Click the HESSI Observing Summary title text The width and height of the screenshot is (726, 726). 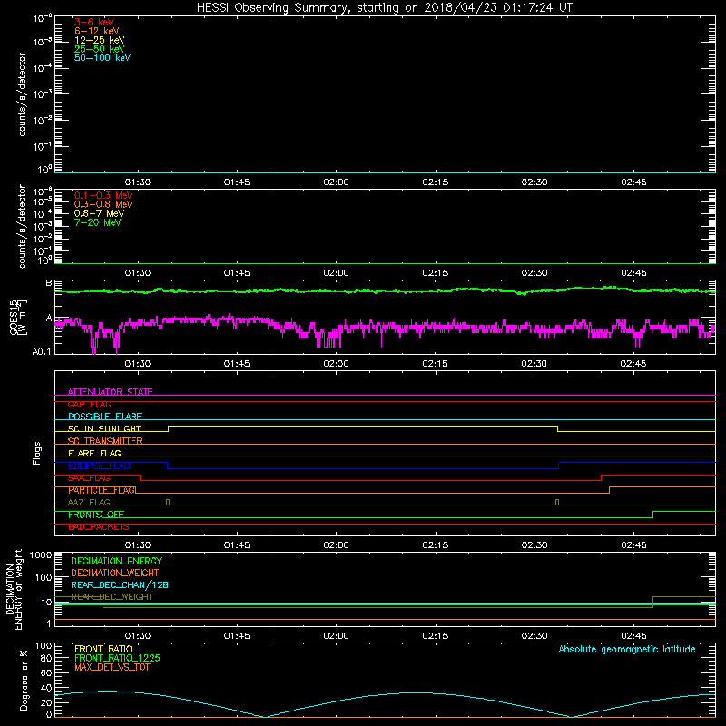(x=384, y=8)
